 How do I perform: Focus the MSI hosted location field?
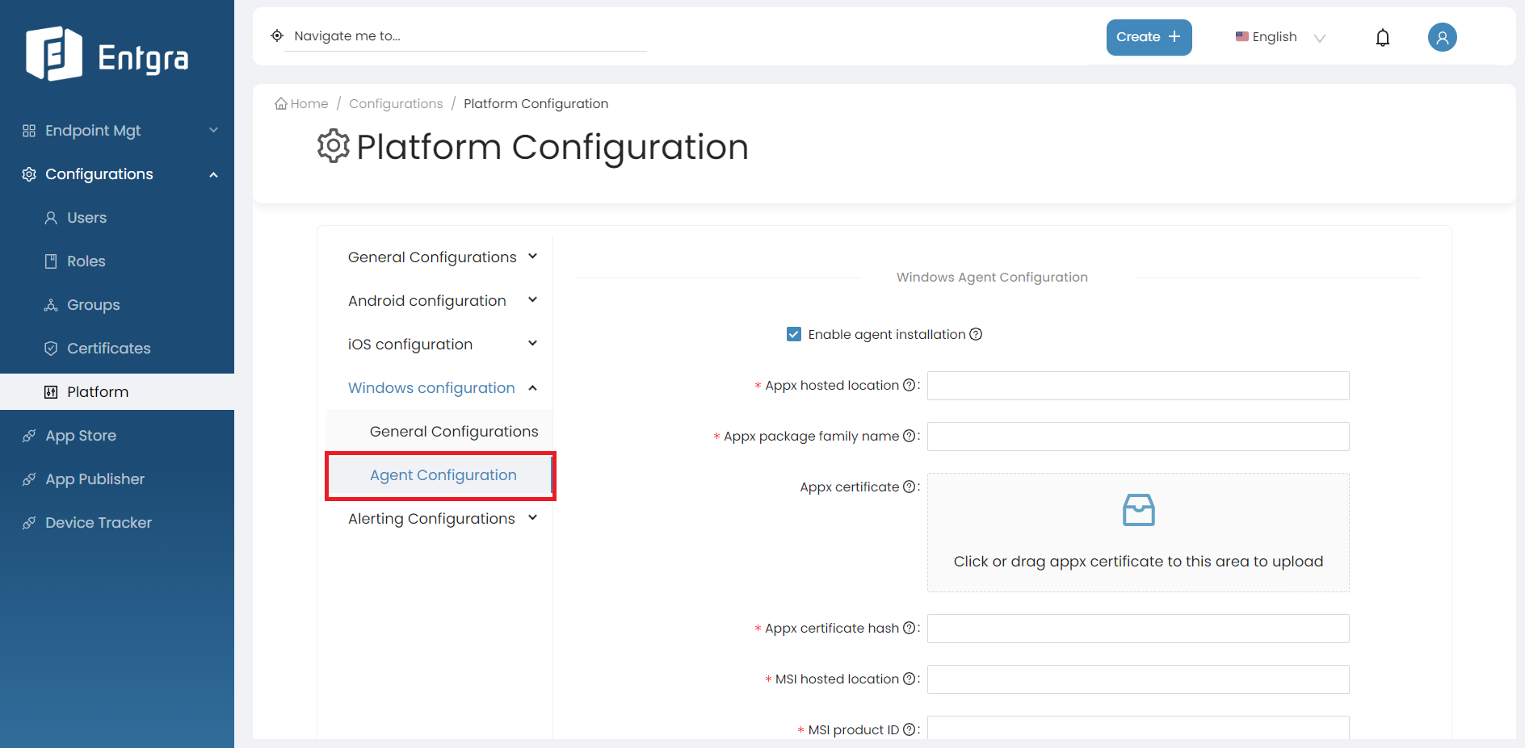tap(1138, 679)
